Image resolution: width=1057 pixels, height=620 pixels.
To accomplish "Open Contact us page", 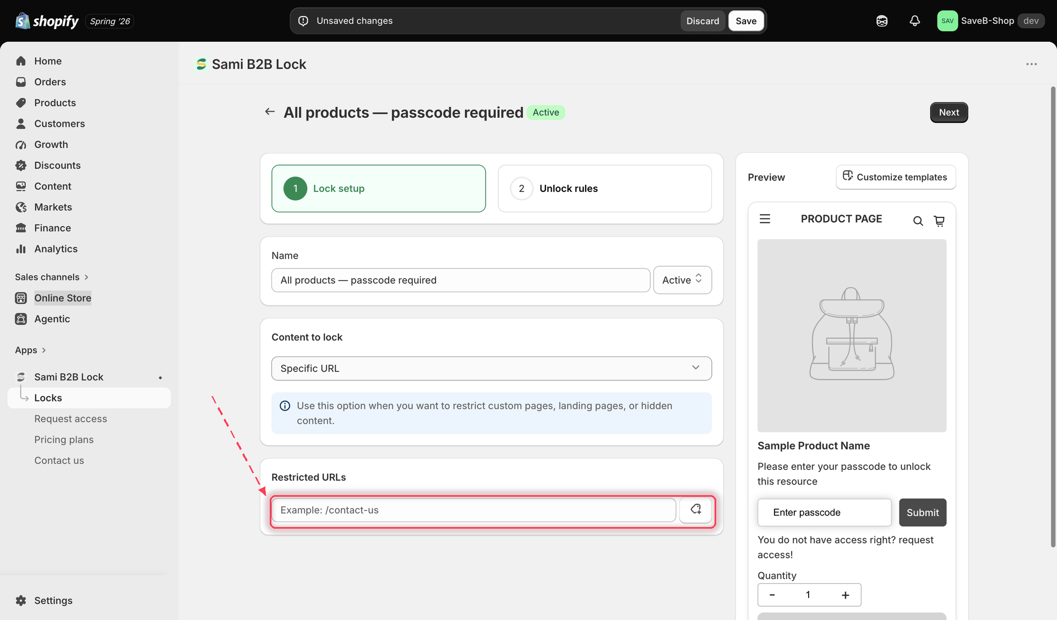I will click(x=59, y=461).
